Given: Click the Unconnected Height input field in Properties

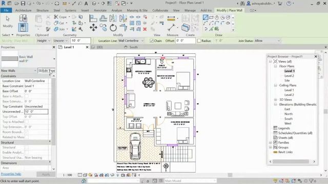Looking at the screenshot, I should pyautogui.click(x=36, y=111).
